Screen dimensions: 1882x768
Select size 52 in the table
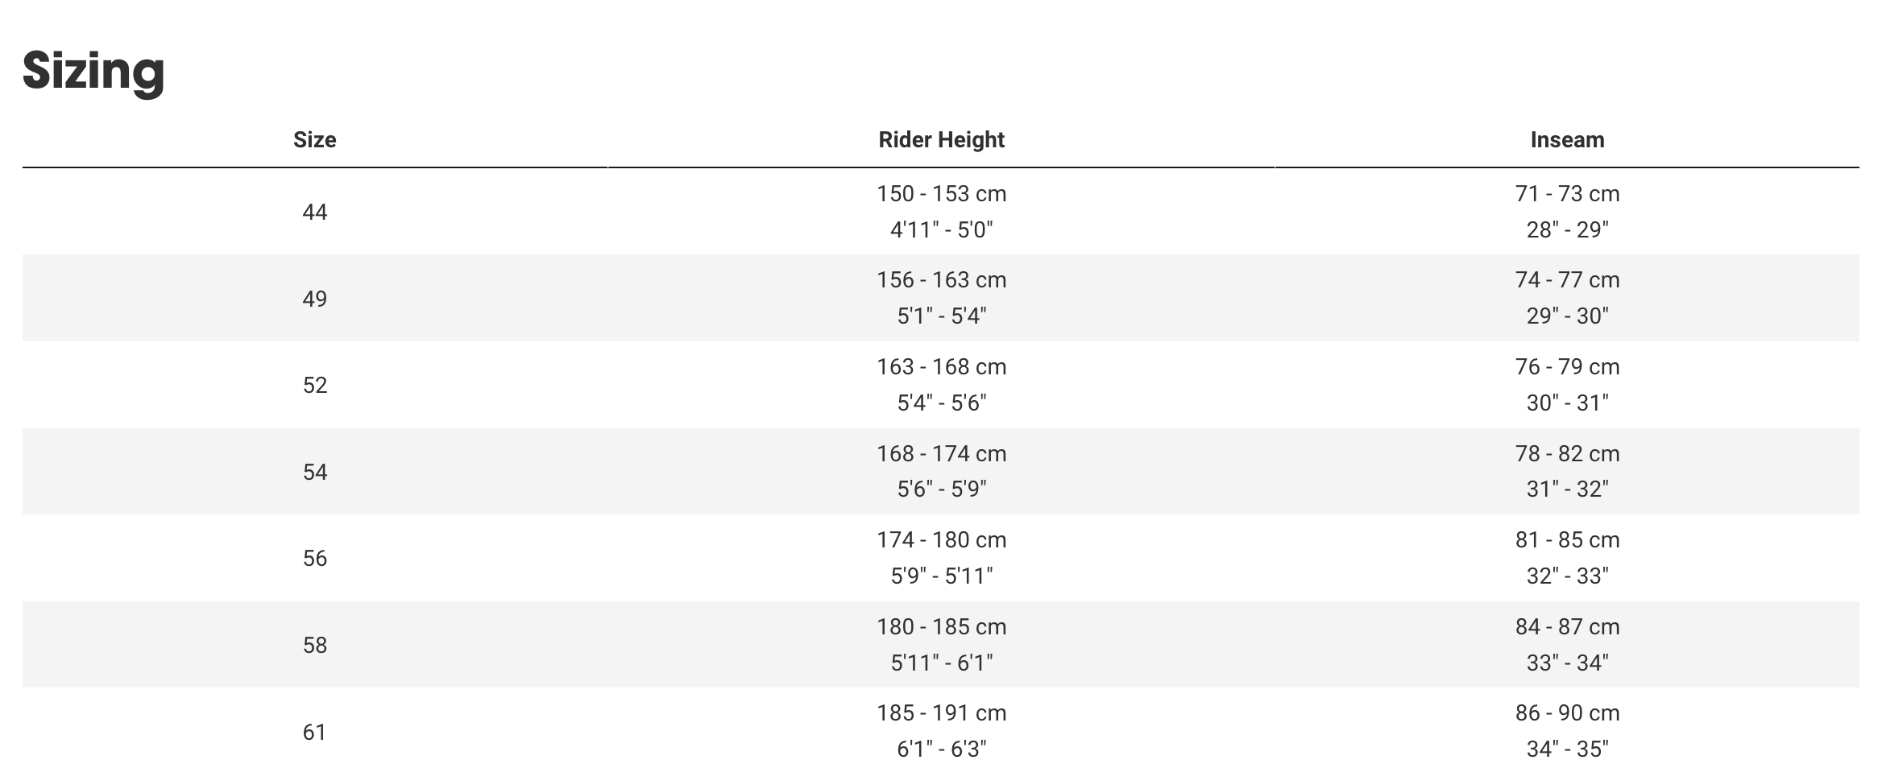coord(314,386)
